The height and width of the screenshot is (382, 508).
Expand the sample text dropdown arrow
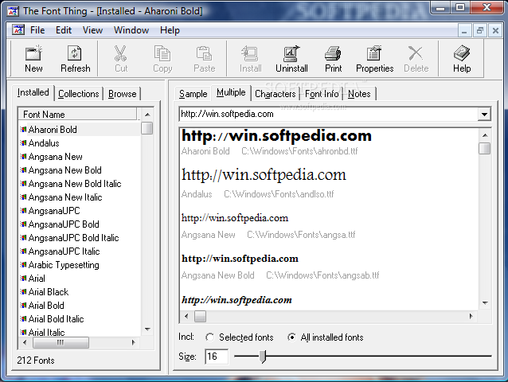pyautogui.click(x=484, y=115)
